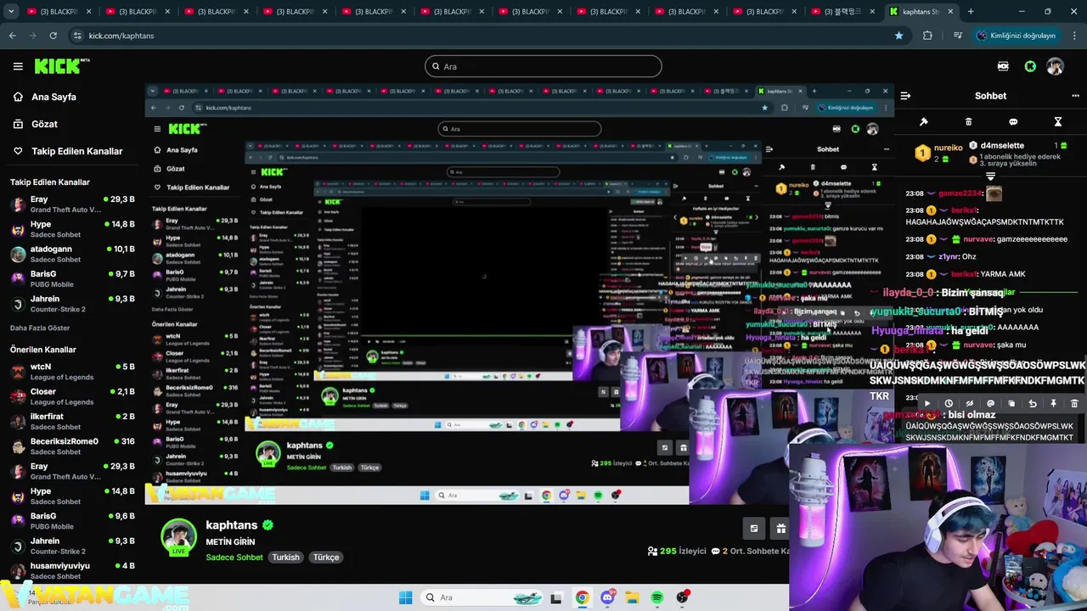Toggle the hamburger sidebar menu

18,66
